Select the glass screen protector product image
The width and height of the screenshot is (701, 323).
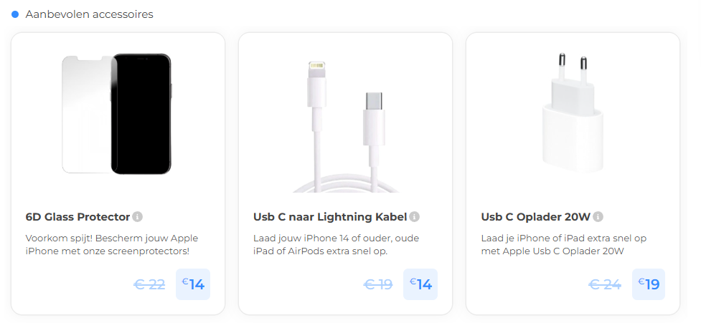117,114
